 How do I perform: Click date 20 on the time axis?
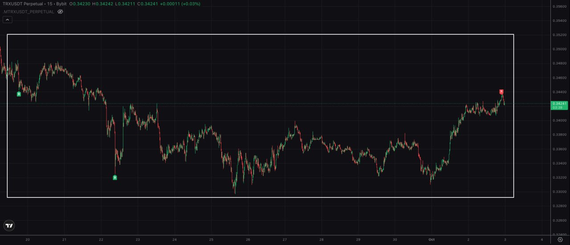[28, 239]
